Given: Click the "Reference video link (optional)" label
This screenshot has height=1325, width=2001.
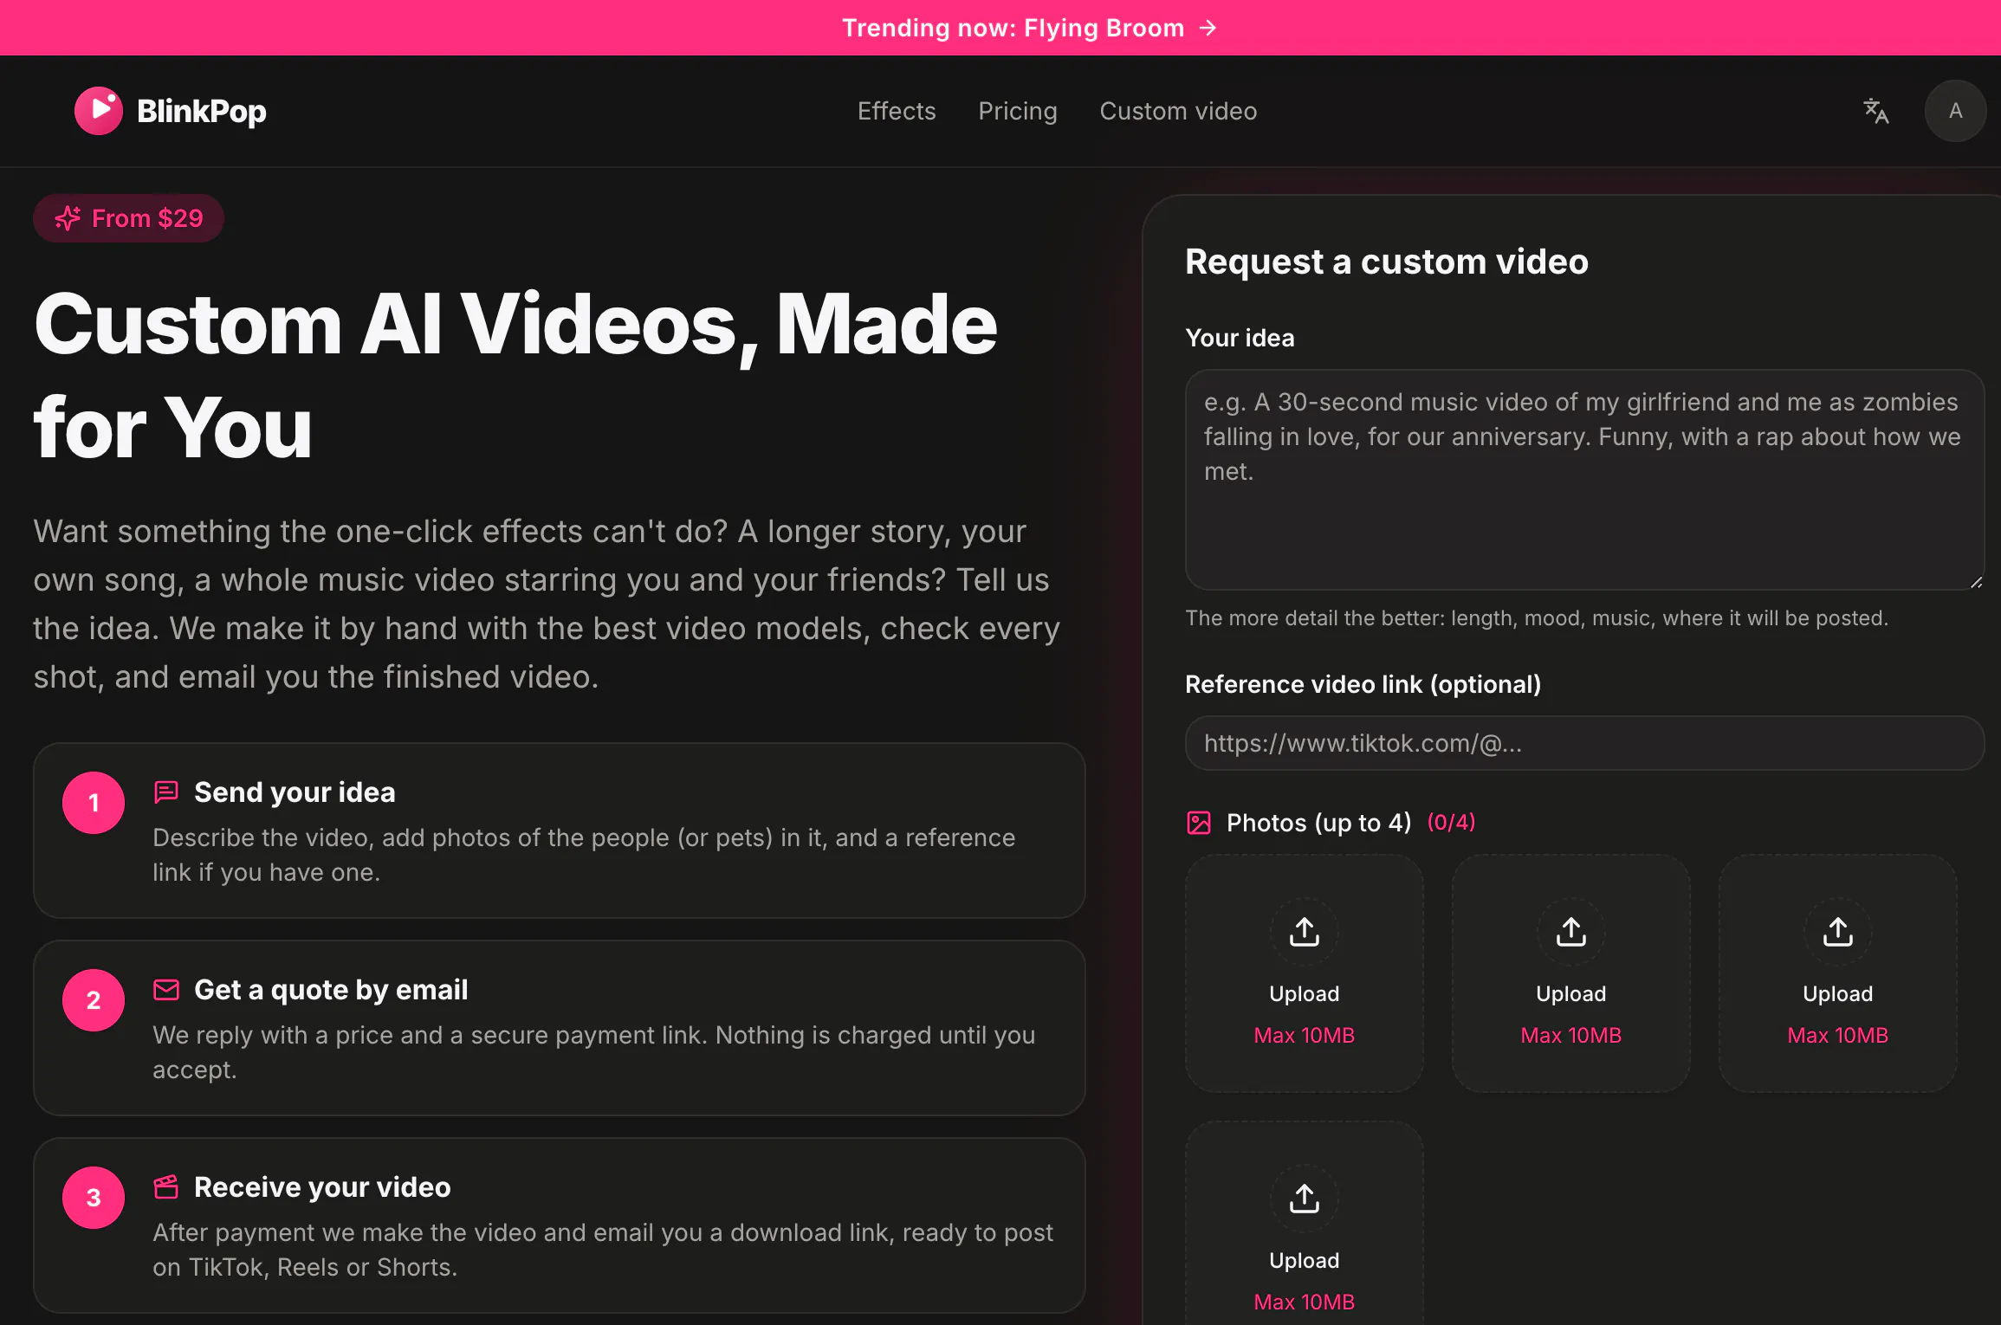Looking at the screenshot, I should [1363, 684].
